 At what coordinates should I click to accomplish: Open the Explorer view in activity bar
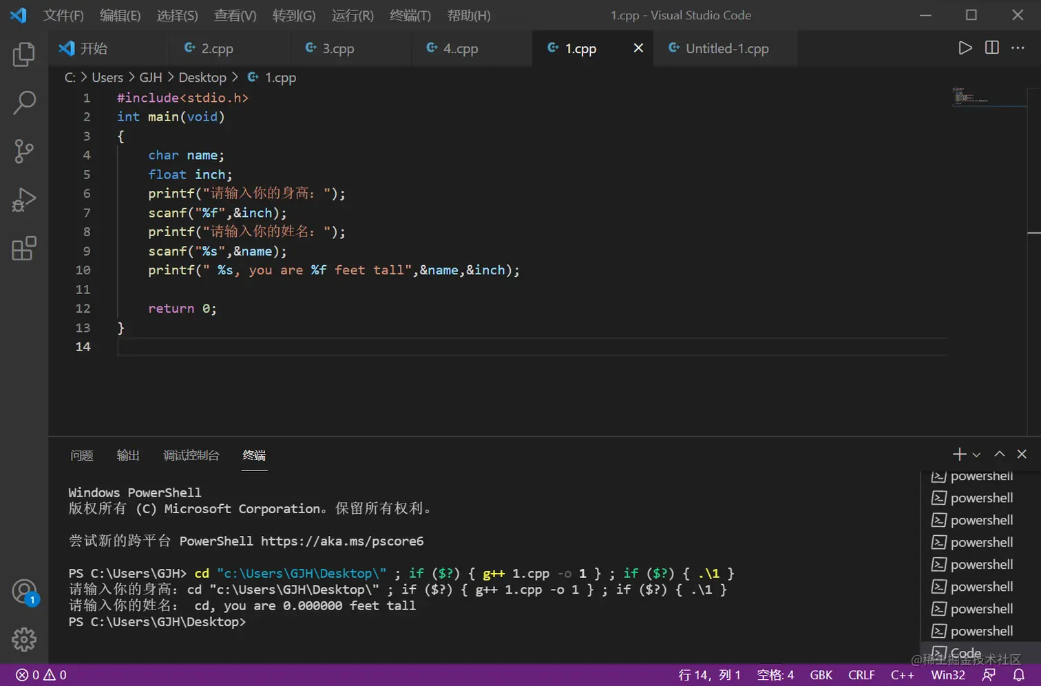coord(24,54)
